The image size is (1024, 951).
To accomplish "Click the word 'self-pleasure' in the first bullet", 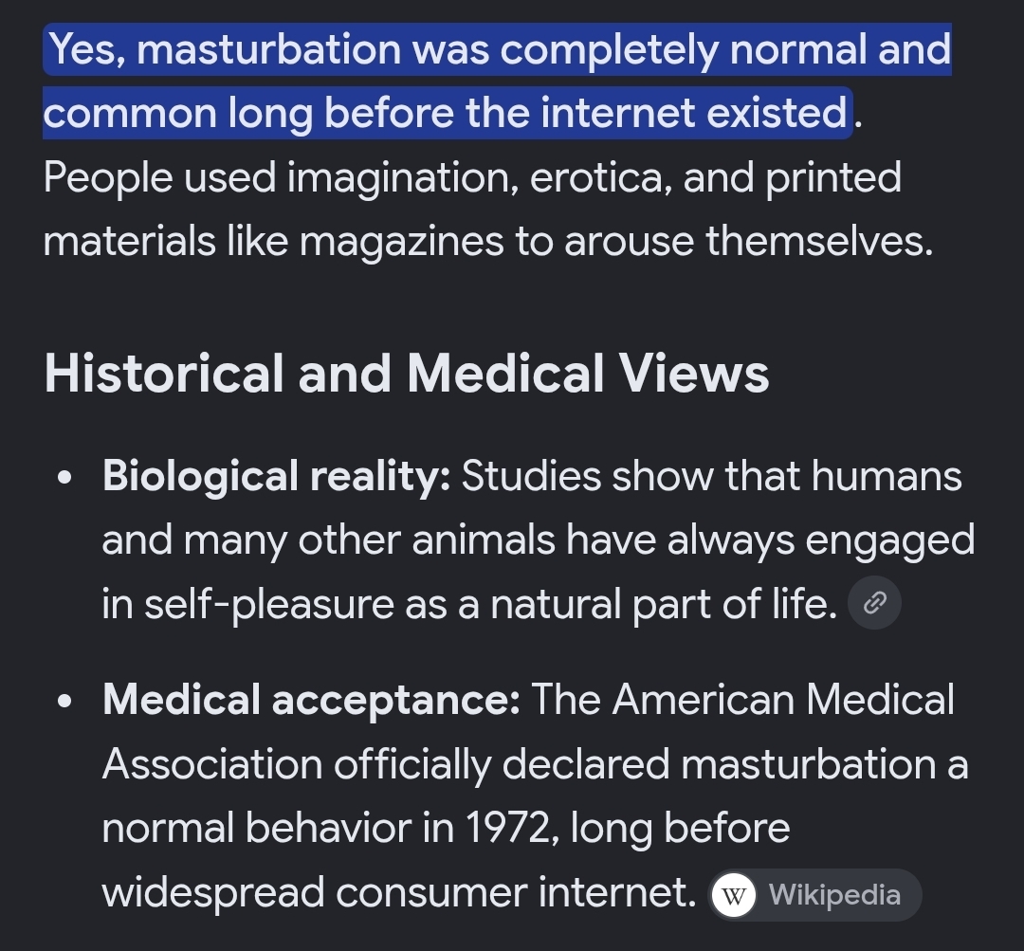I will tap(269, 604).
